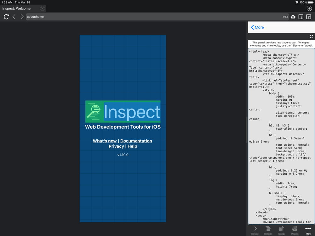Click the v1.10.0 version text

[x=123, y=155]
